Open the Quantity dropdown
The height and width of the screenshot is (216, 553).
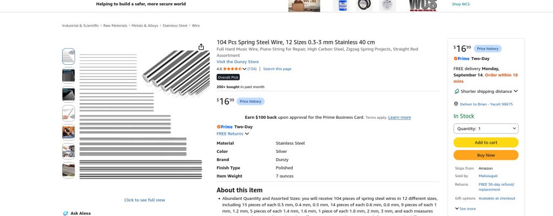[x=485, y=129]
